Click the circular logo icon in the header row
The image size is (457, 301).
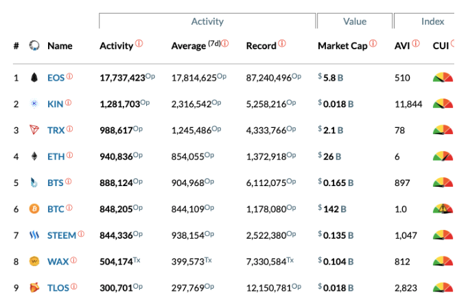tap(34, 45)
